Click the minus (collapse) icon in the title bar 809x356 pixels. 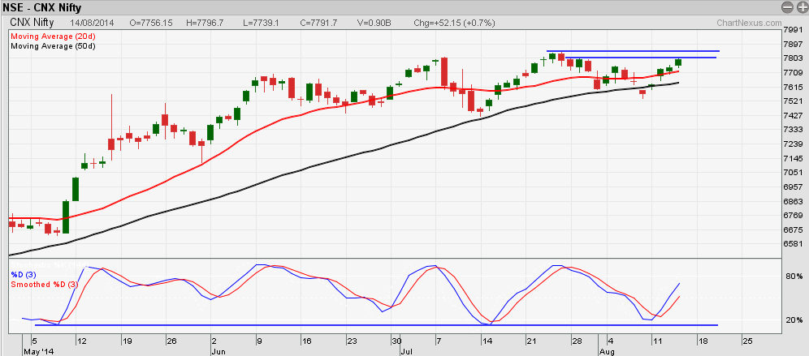click(x=785, y=7)
